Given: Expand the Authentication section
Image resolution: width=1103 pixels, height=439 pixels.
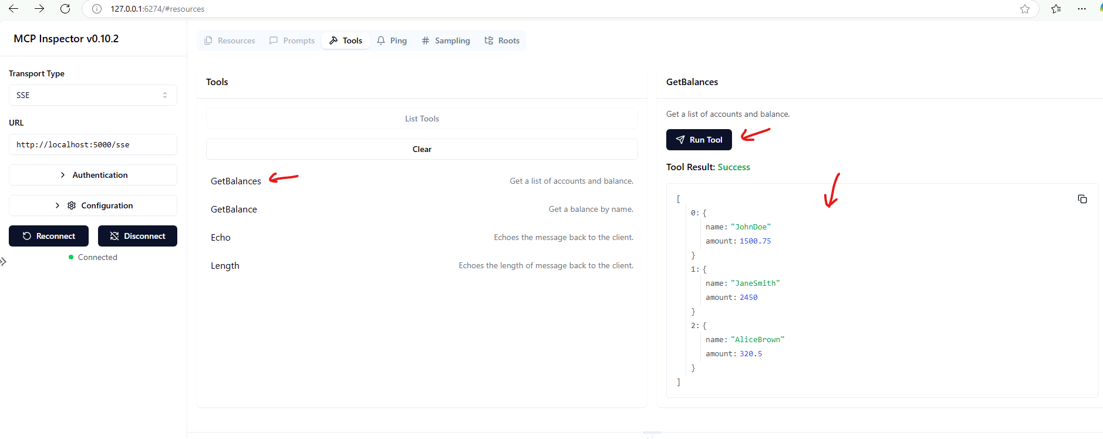Looking at the screenshot, I should pos(93,175).
